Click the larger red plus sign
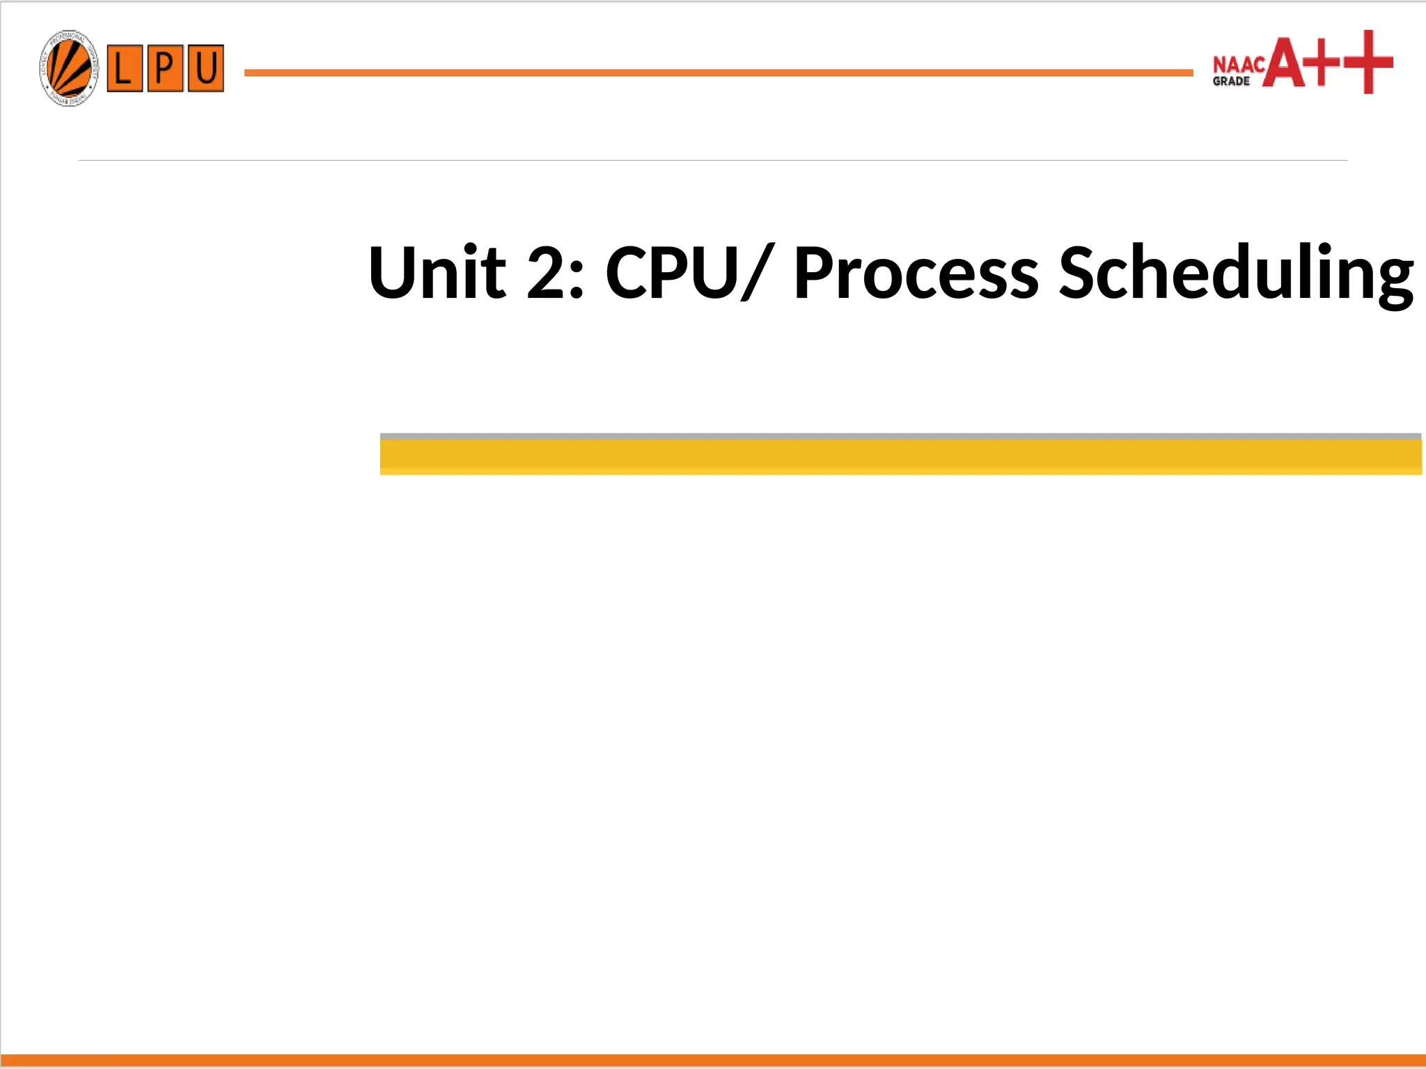The width and height of the screenshot is (1426, 1069). coord(1368,62)
